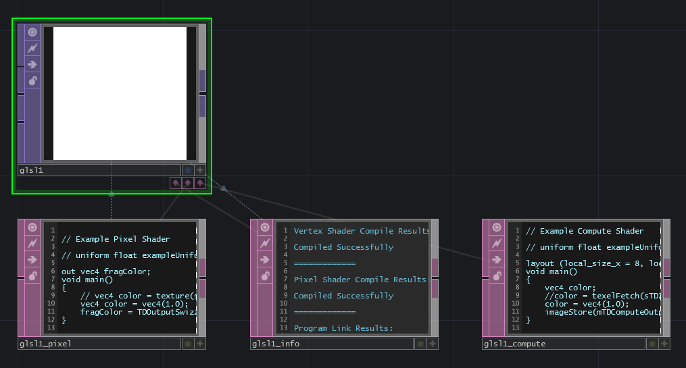
Task: Click 'Program Link Results:' text
Action: [343, 327]
